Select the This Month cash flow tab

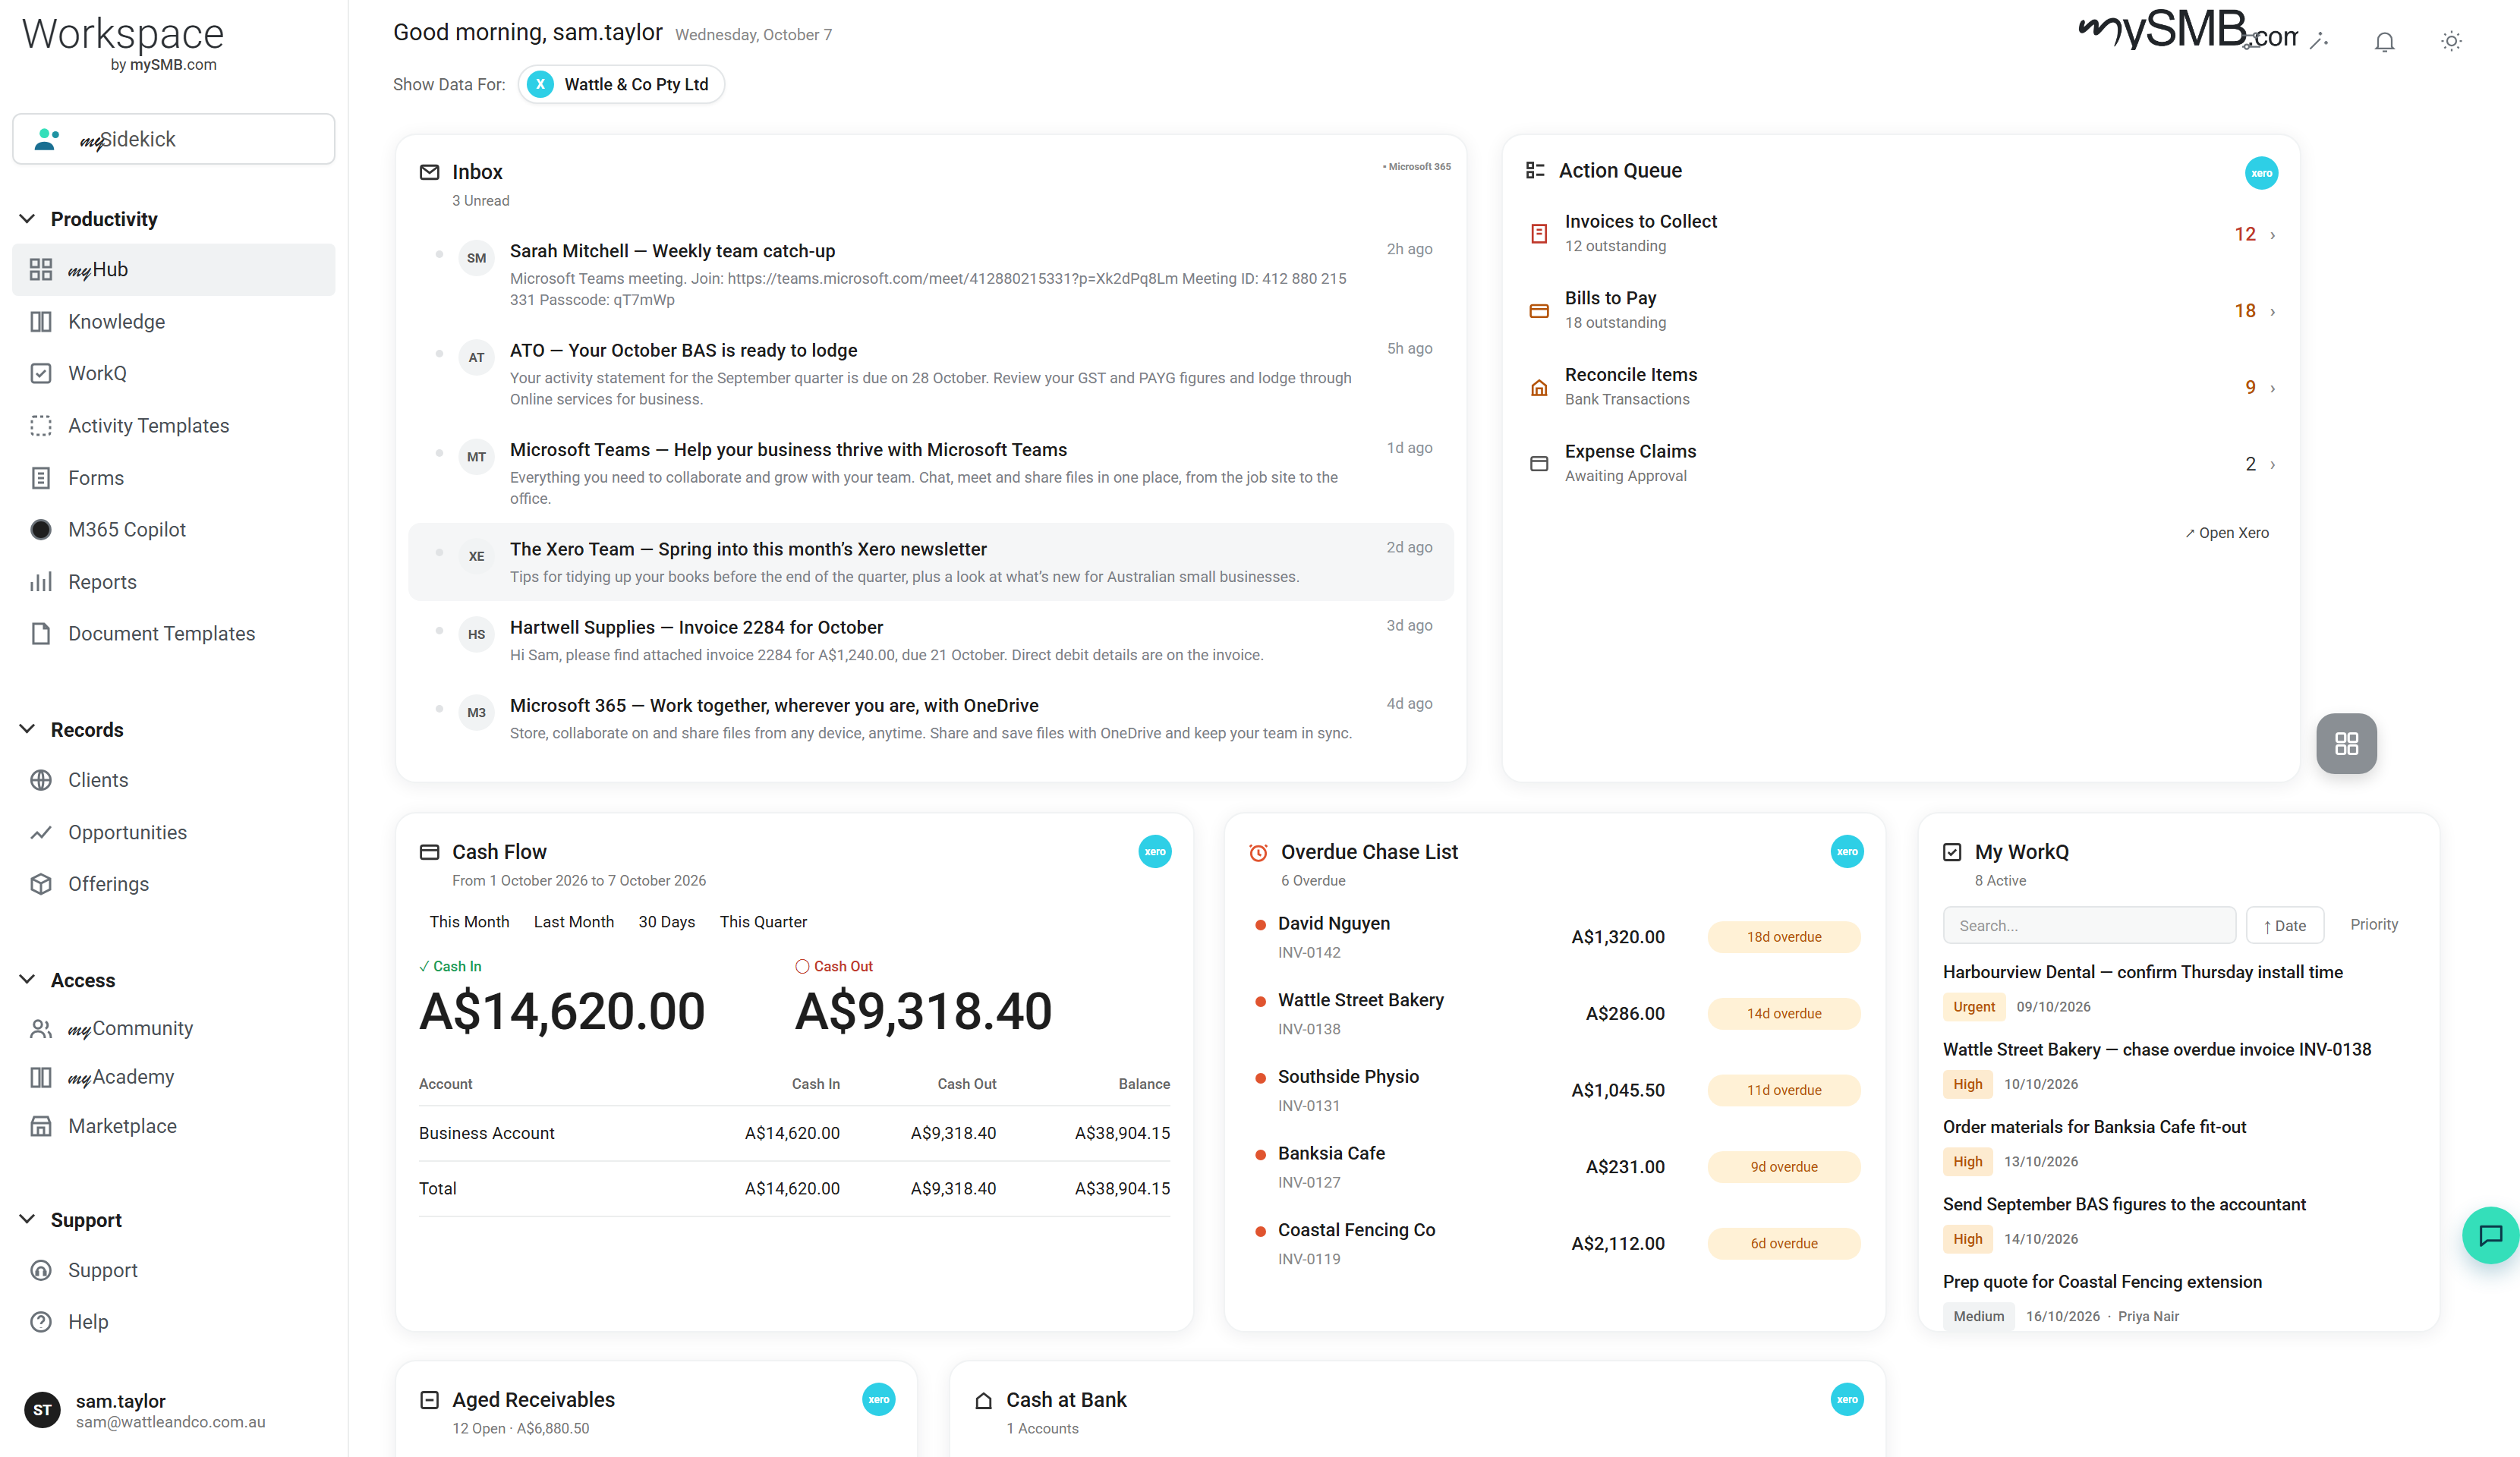pos(469,922)
